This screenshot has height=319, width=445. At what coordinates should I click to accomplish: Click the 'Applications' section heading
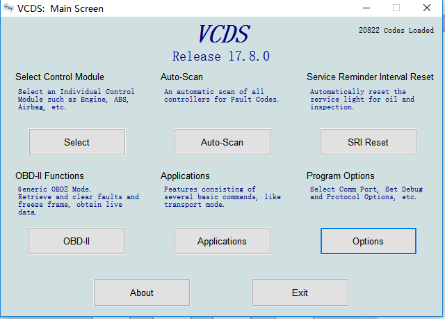pos(185,176)
